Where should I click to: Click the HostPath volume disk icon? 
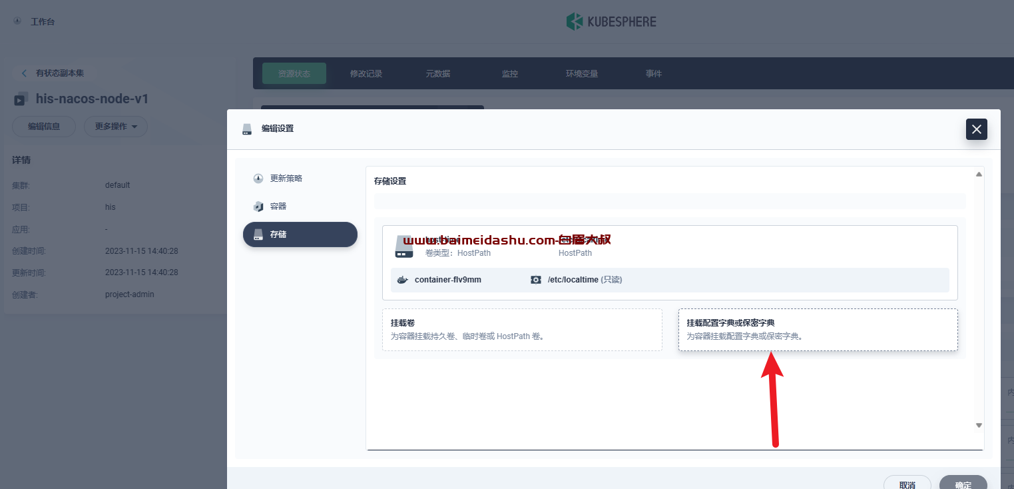[403, 246]
